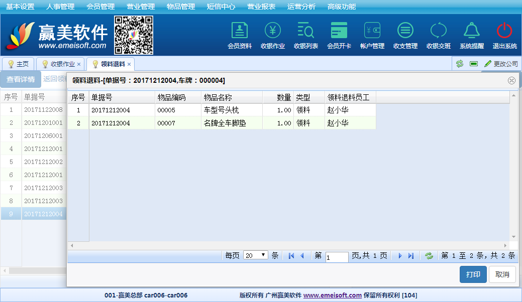Open the 收银列表 cashier list icon
Viewport: 522px width, 302px height.
click(x=305, y=31)
